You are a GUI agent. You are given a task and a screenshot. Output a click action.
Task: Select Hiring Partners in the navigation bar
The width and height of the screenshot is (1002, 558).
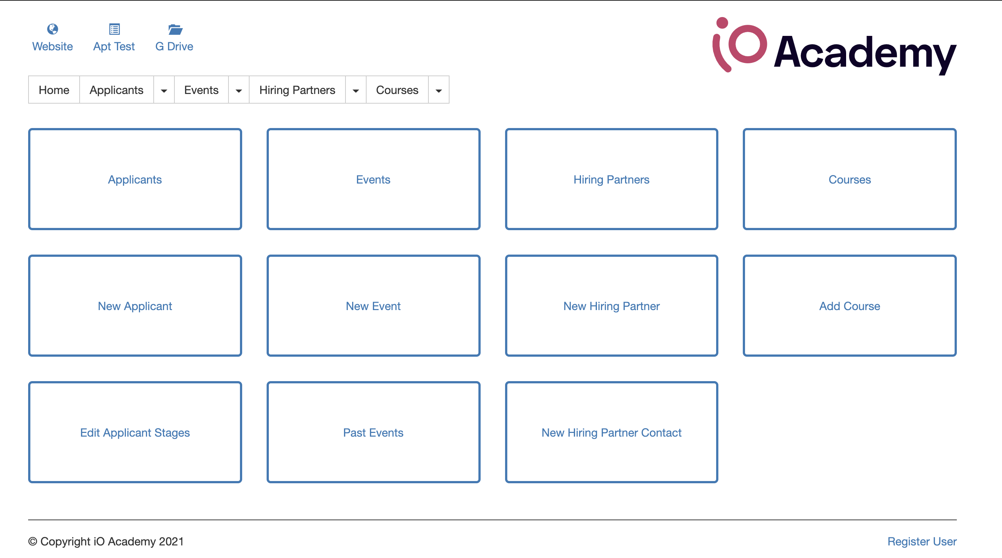pyautogui.click(x=297, y=90)
